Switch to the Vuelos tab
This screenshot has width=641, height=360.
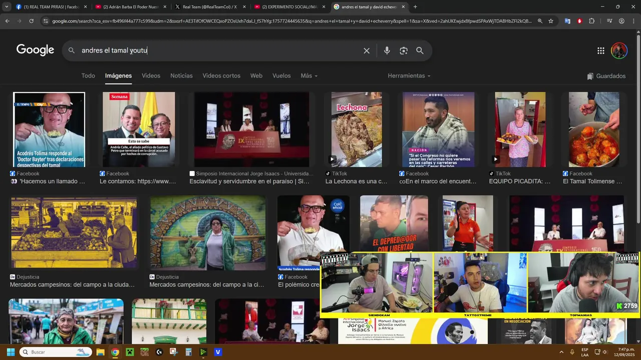(281, 75)
